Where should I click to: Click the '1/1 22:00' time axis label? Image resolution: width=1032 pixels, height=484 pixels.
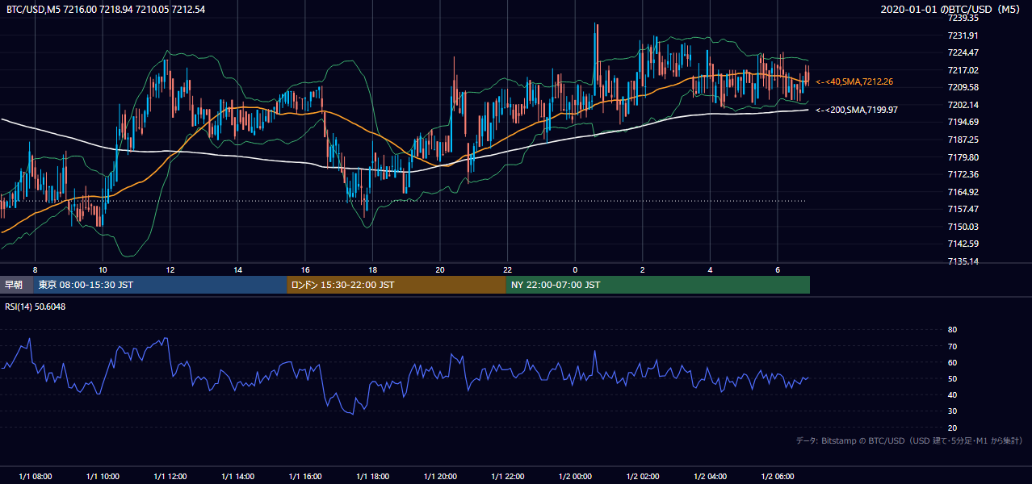click(507, 476)
